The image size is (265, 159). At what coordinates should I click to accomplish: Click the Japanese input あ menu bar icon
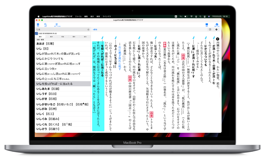pyautogui.click(x=176, y=16)
